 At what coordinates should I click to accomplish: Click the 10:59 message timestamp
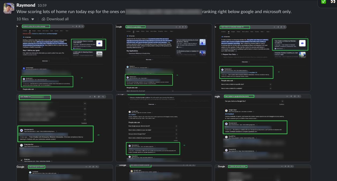coord(42,5)
